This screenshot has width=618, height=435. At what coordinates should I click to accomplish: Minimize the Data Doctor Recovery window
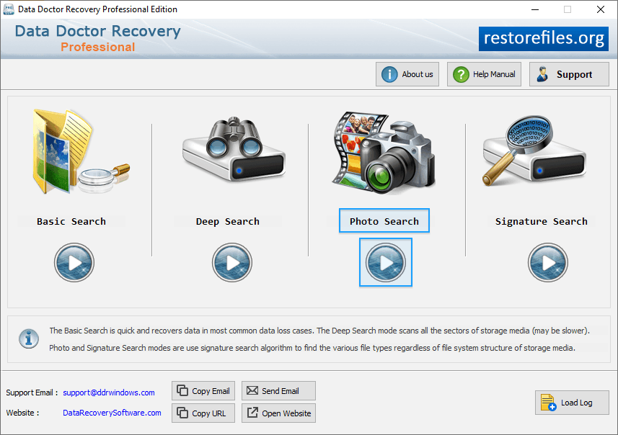[535, 9]
